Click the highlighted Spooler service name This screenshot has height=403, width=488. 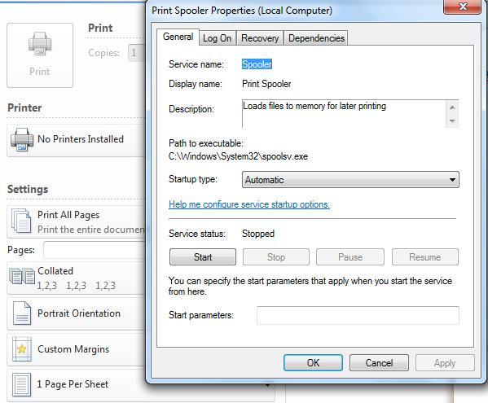[257, 64]
